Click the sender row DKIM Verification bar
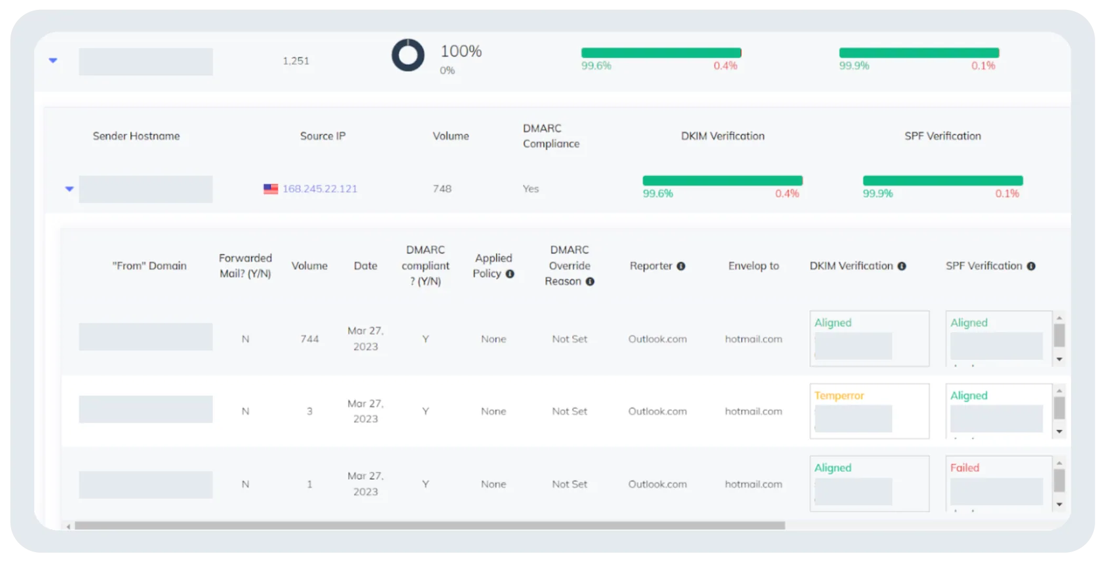This screenshot has width=1105, height=562. pyautogui.click(x=722, y=180)
